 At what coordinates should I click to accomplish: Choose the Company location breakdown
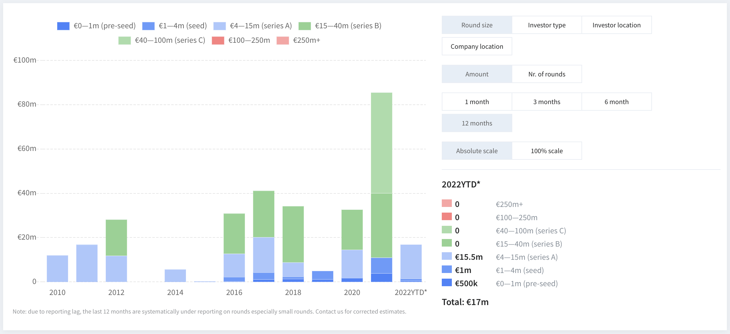477,47
